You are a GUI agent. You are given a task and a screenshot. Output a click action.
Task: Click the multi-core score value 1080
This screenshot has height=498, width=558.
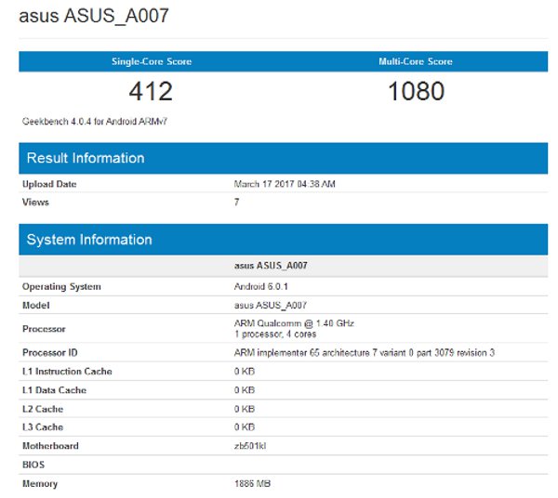(x=416, y=91)
